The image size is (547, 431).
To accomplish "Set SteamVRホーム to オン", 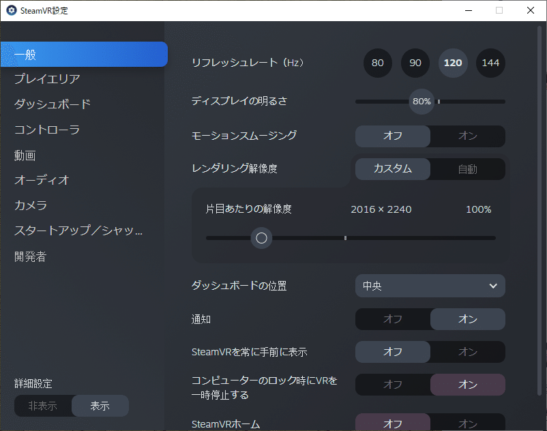I will [x=468, y=422].
